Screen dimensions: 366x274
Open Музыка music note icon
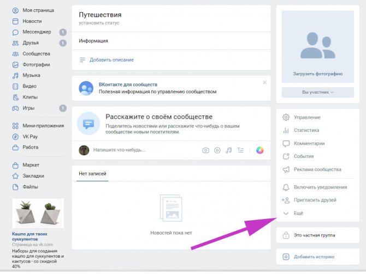[x=15, y=75]
